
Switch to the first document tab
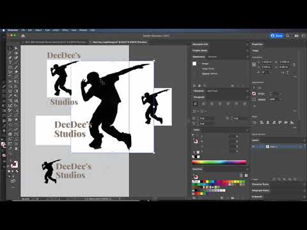pyautogui.click(x=56, y=42)
